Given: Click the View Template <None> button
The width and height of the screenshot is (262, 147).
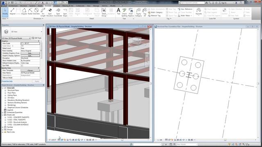Looking at the screenshot, I should tap(30, 71).
